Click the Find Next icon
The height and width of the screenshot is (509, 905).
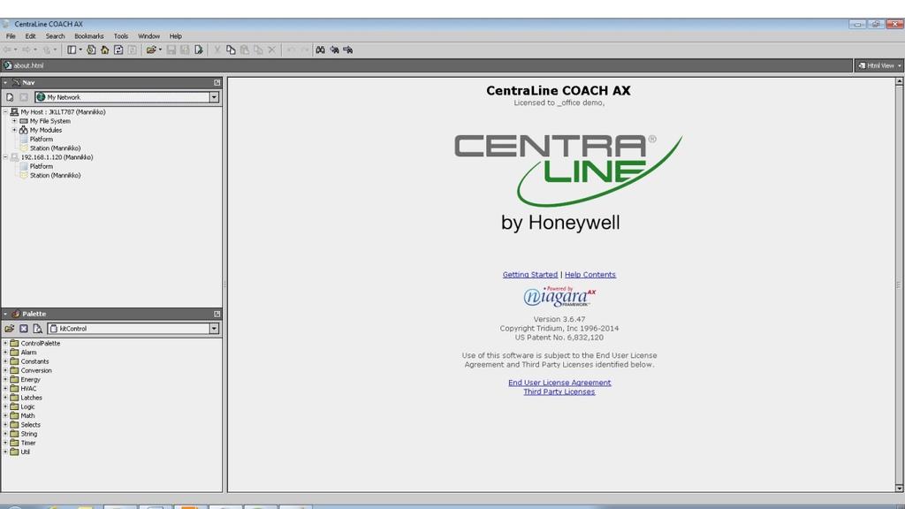[348, 50]
